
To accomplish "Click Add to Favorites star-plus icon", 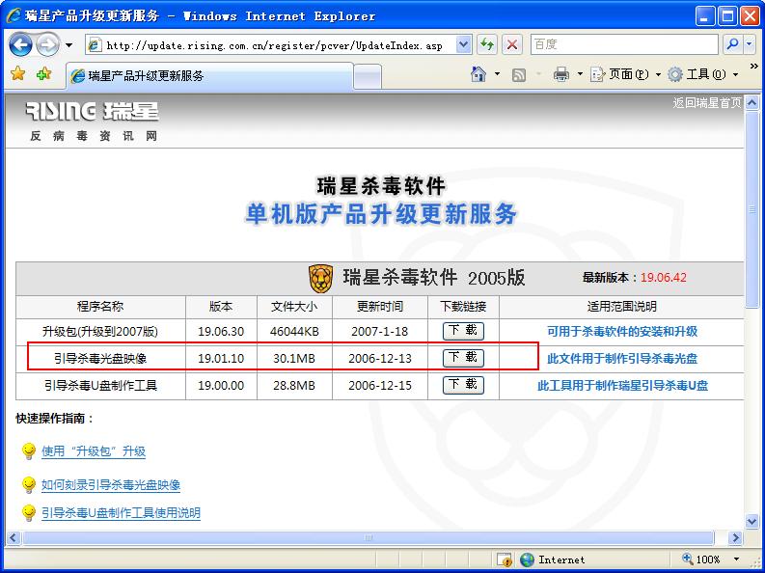I will 44,74.
